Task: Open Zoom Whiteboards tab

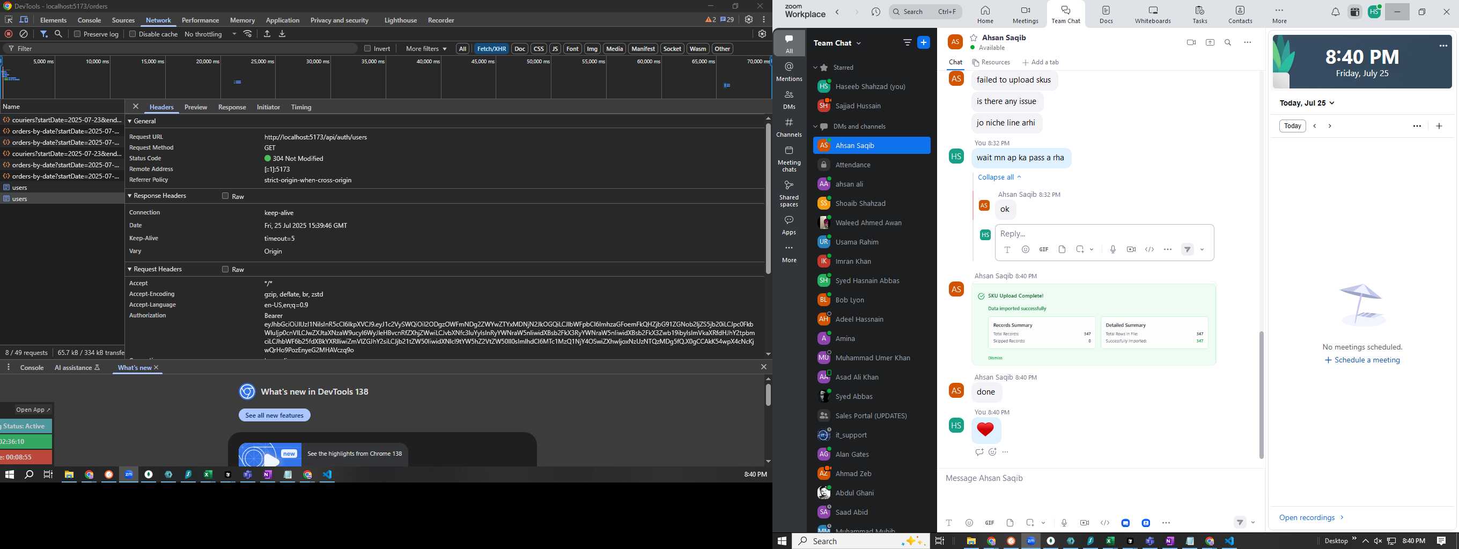Action: pos(1153,14)
